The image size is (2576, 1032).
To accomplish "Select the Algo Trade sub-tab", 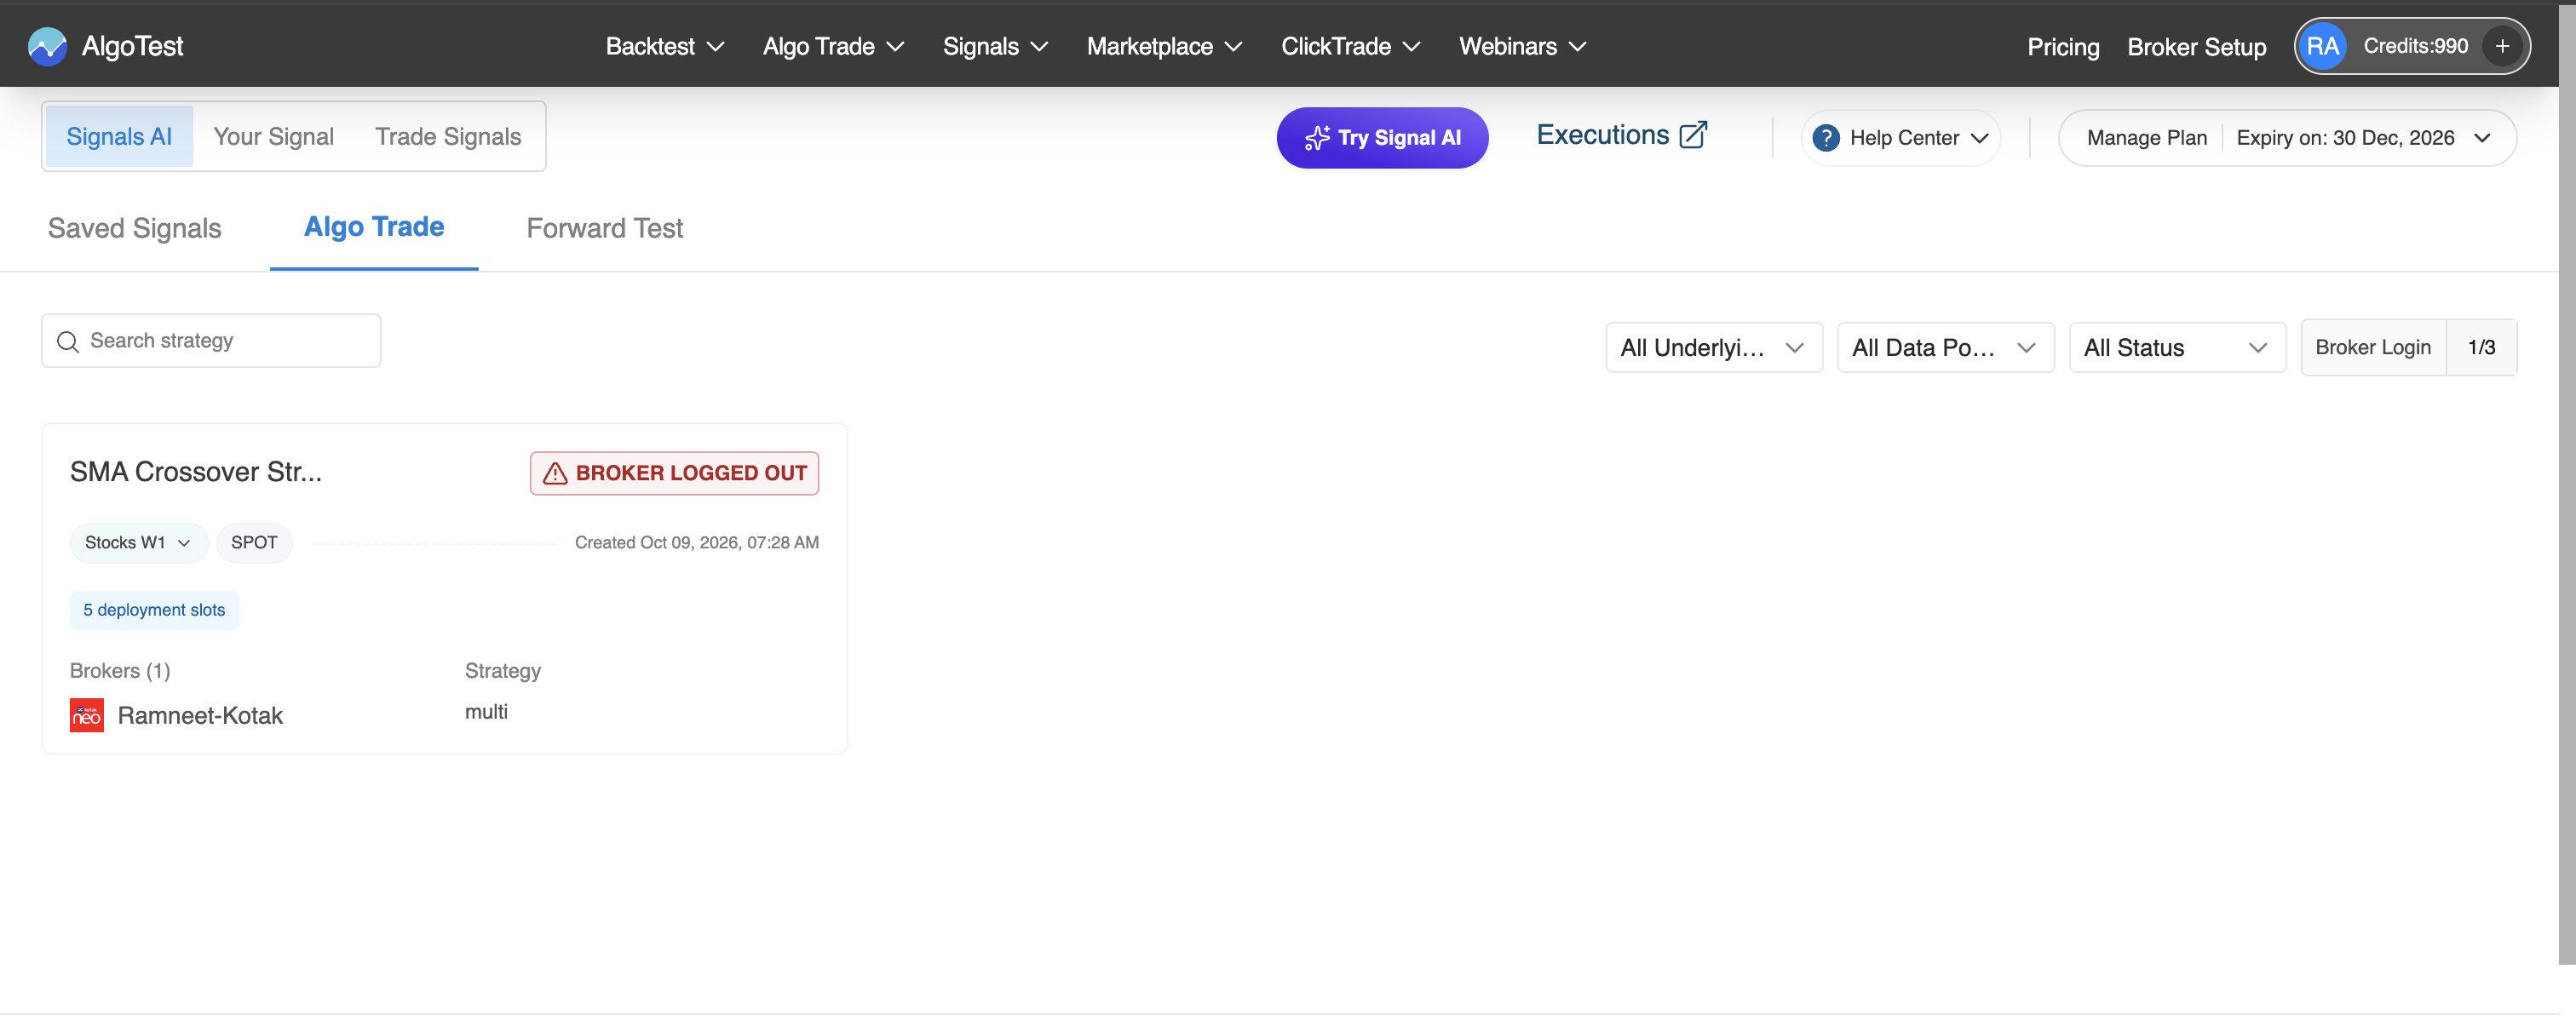I will (x=374, y=227).
